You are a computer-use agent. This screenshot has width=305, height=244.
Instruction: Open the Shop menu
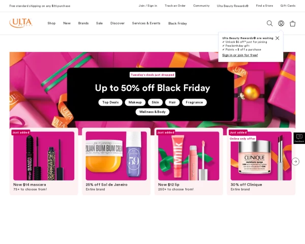(51, 23)
